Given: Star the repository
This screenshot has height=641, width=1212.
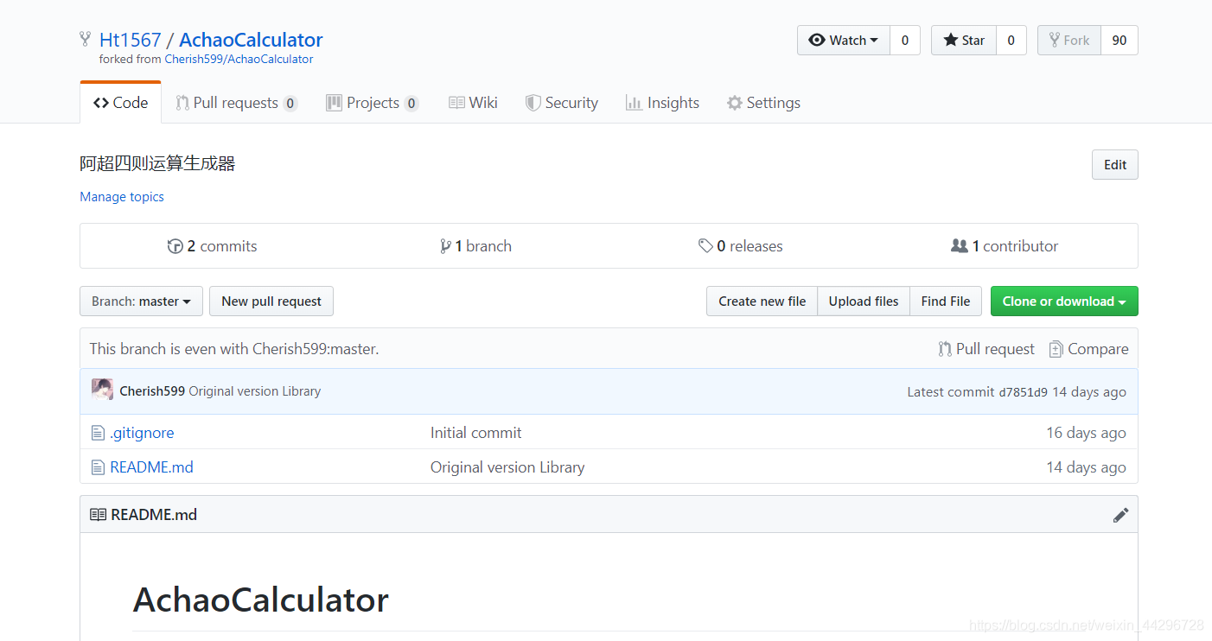Looking at the screenshot, I should [963, 40].
